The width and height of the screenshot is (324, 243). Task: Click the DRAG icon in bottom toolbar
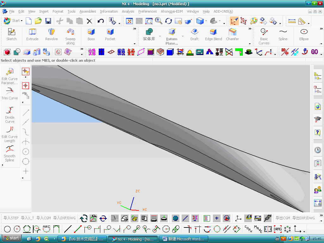click(278, 229)
